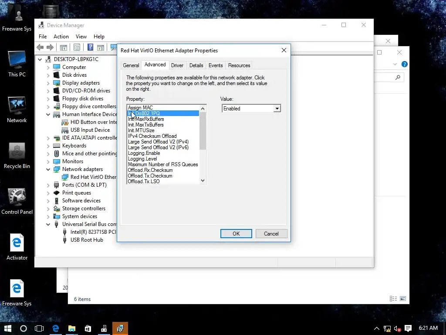Open the Recycle Bin desktop icon
Screen dimensions: 446x335
(x=17, y=156)
